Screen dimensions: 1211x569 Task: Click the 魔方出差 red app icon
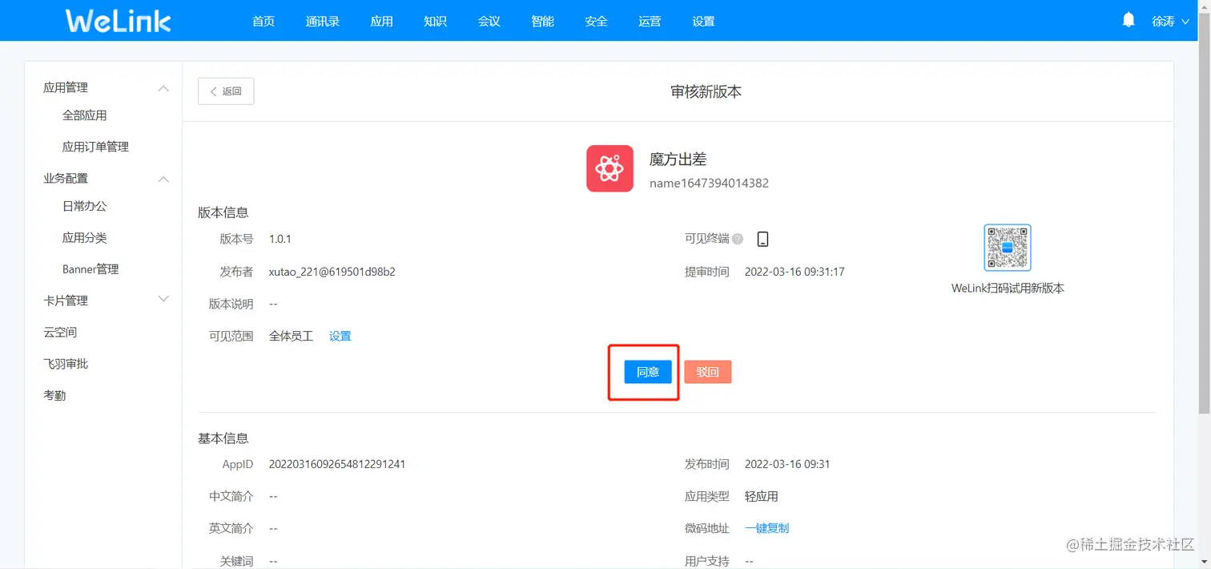coord(610,168)
